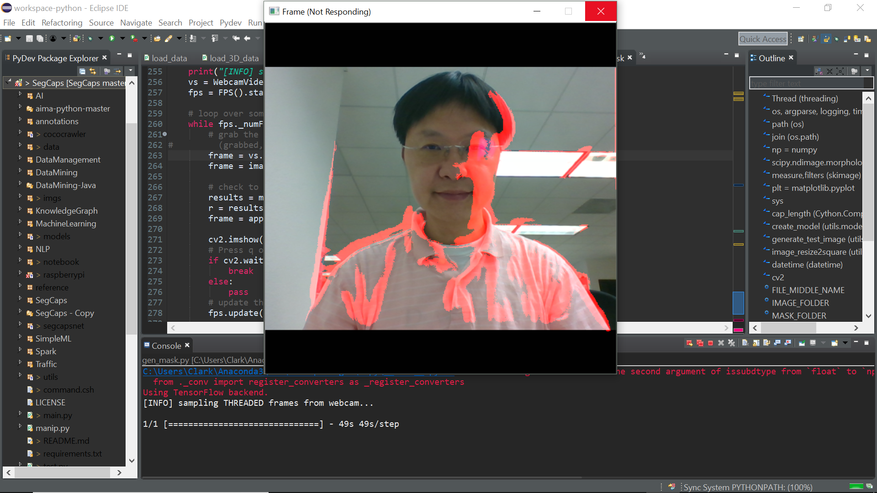Open the Git perspective
Image resolution: width=877 pixels, height=493 pixels.
coord(857,39)
